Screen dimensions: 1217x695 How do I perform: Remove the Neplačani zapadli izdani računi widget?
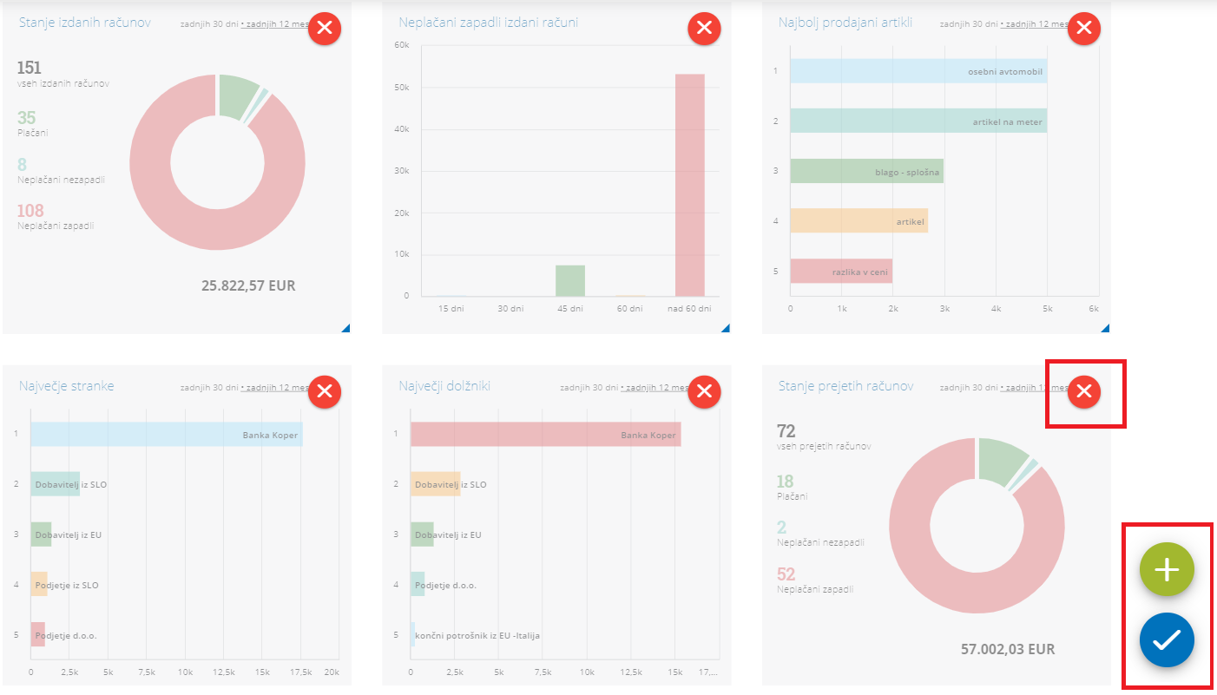click(x=704, y=28)
